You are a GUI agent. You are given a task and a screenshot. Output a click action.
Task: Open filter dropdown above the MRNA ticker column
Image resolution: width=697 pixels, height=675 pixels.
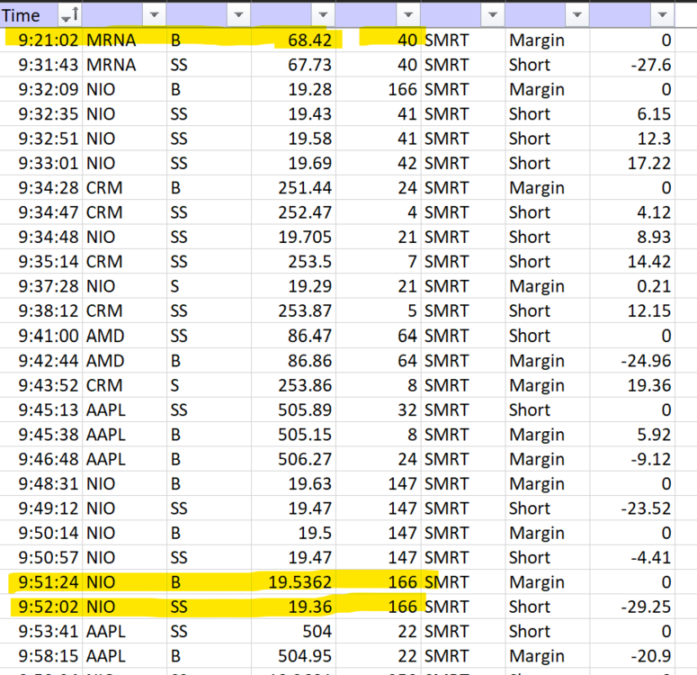point(155,15)
